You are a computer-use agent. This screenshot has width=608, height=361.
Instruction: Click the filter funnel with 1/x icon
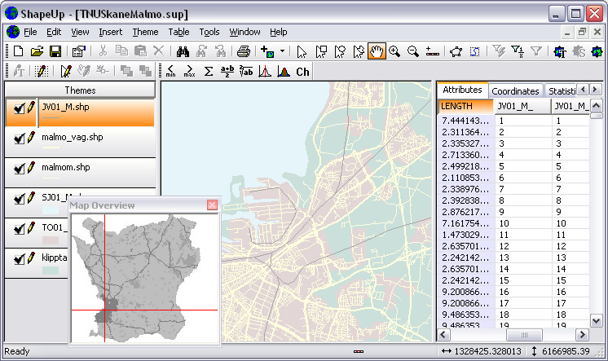tap(518, 51)
